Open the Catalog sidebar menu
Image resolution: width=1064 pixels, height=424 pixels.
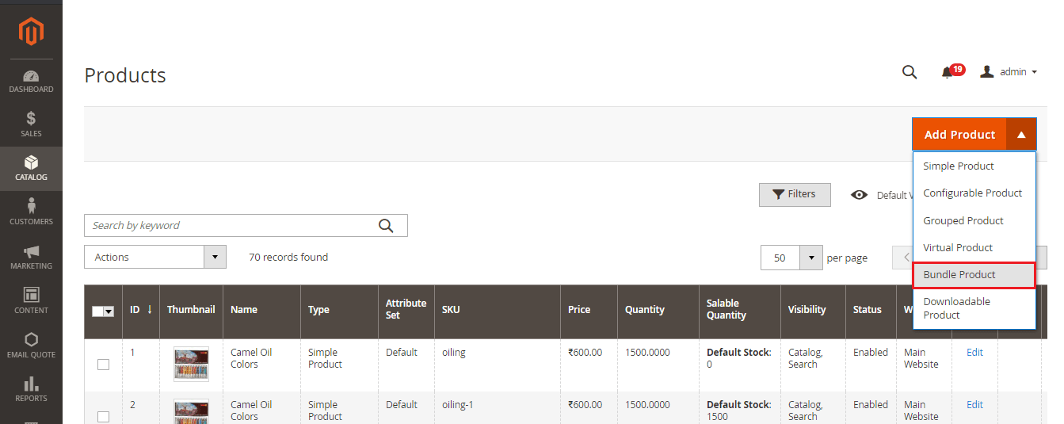[x=31, y=168]
